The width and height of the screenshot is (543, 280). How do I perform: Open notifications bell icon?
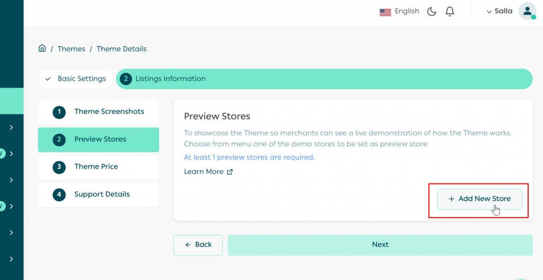[450, 12]
